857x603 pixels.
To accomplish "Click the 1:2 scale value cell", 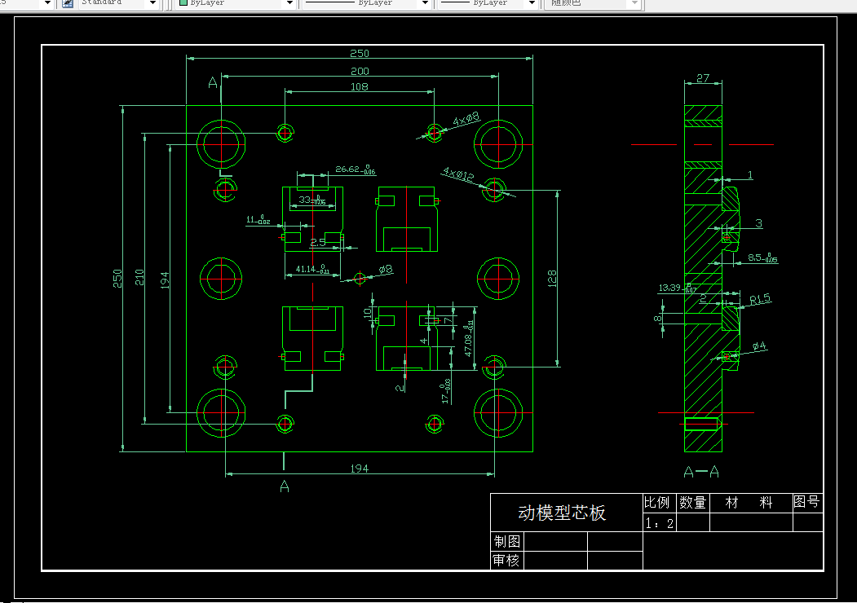I will [660, 523].
